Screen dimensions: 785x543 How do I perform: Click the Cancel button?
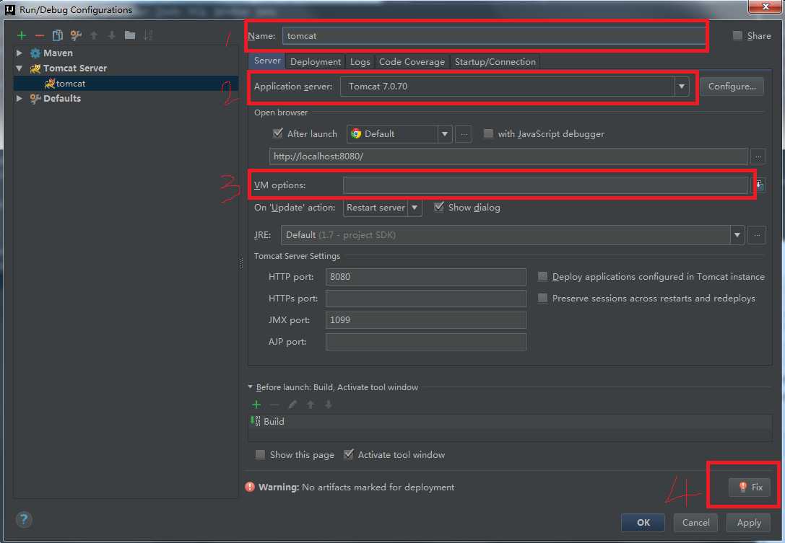[696, 523]
